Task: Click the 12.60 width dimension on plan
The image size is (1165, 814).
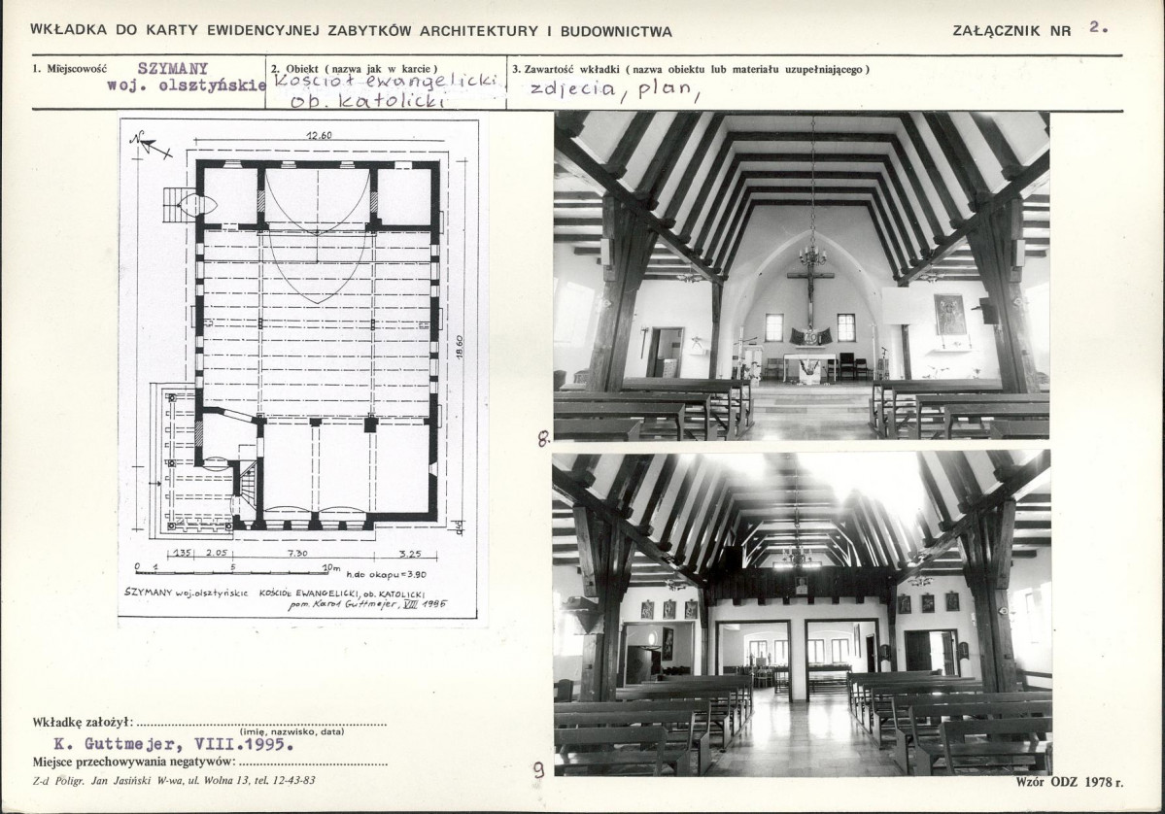Action: (320, 135)
